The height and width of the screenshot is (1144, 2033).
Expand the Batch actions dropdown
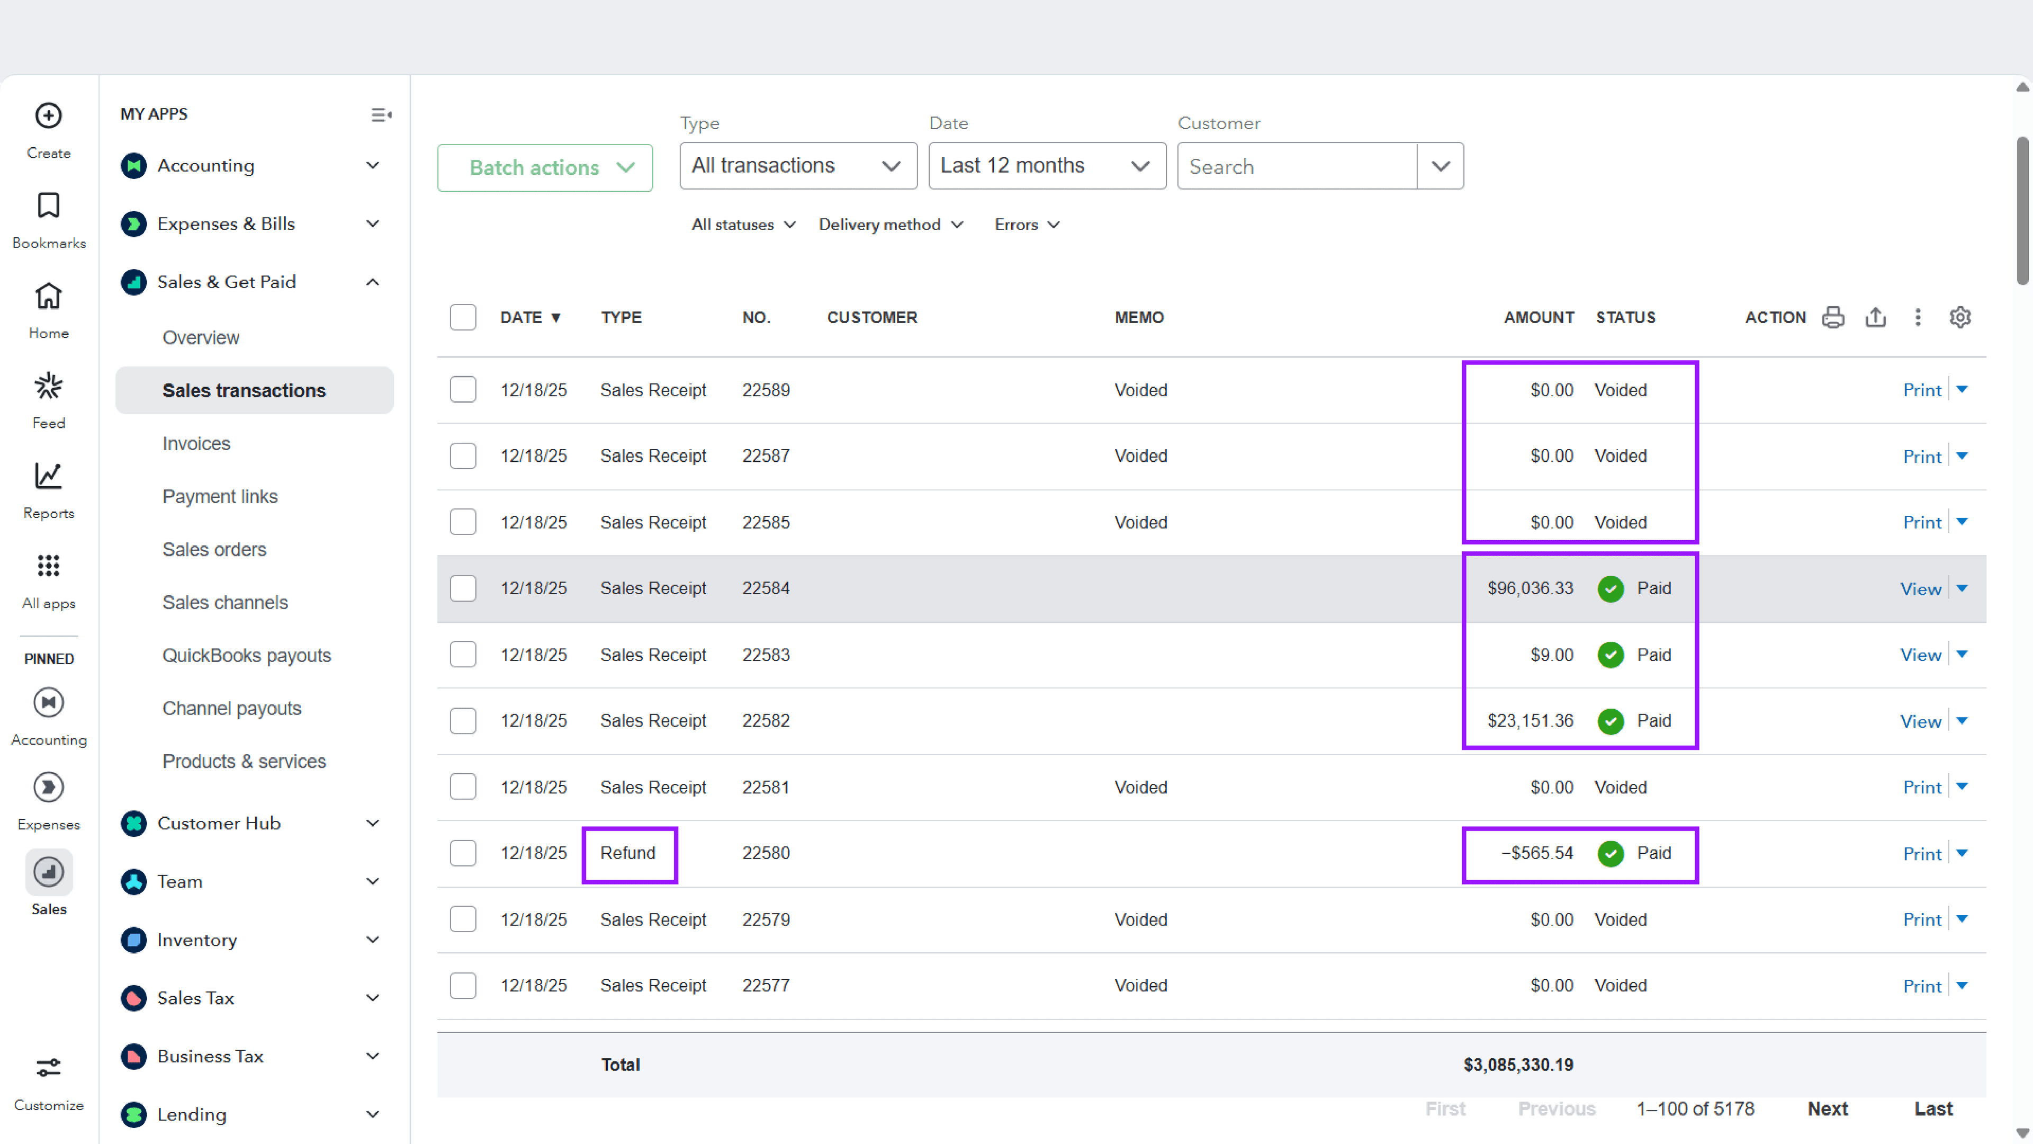point(545,167)
